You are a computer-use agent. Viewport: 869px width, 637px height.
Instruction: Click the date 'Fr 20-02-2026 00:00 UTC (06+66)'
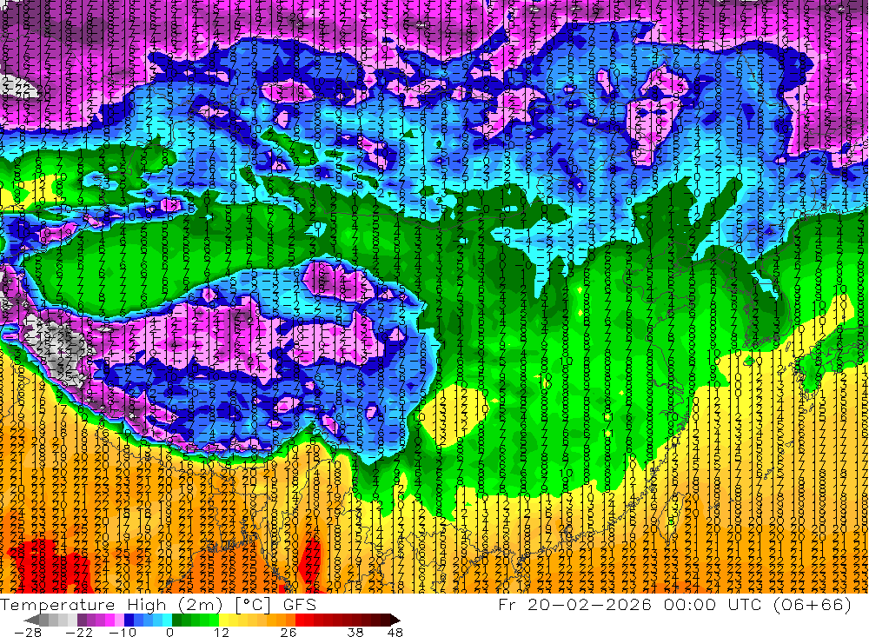click(x=674, y=604)
